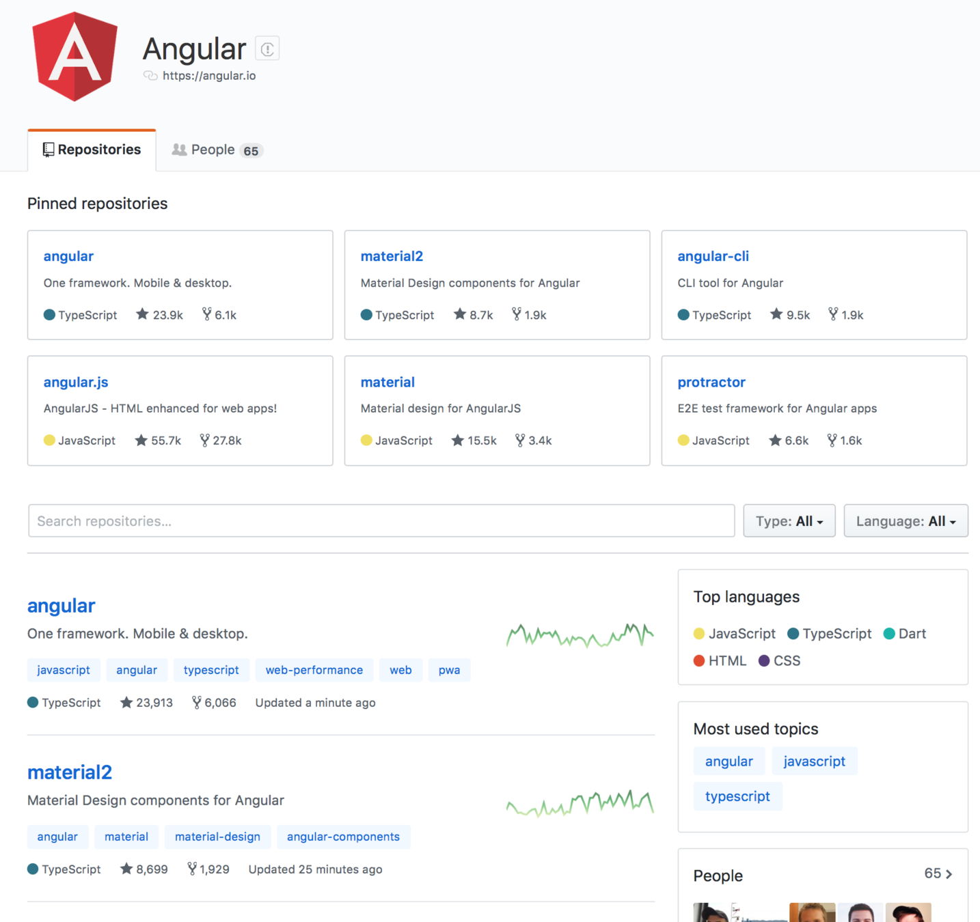Select the typescript tag under angular repo

pos(211,670)
